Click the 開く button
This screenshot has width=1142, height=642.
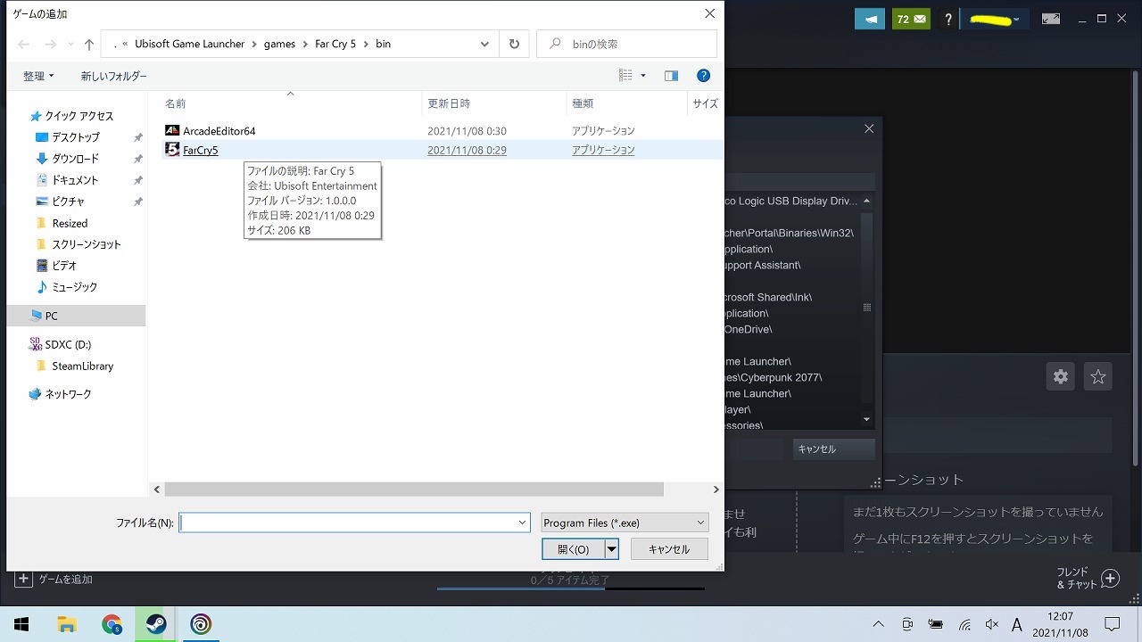pyautogui.click(x=573, y=549)
